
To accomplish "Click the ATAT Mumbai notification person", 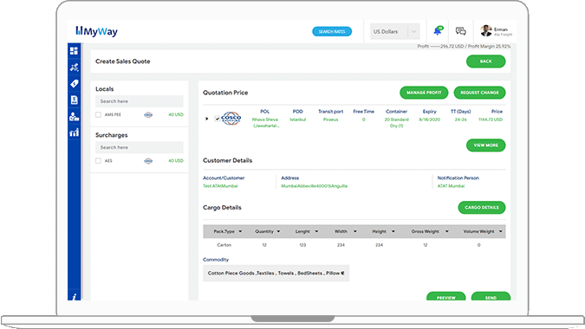I will click(451, 186).
